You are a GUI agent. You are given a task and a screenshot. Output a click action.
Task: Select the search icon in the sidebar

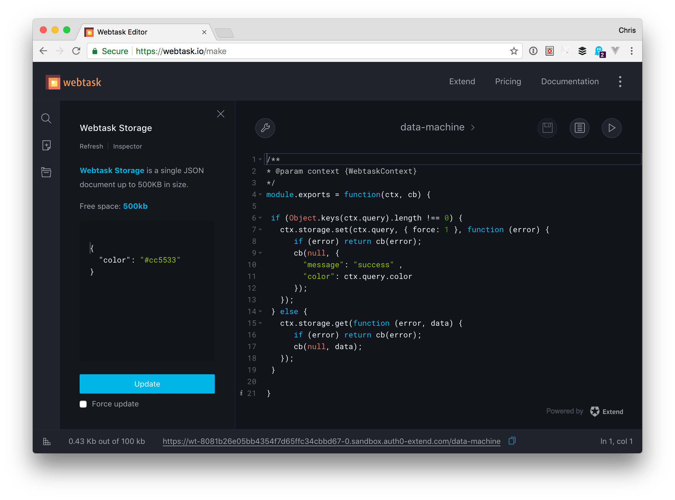46,119
